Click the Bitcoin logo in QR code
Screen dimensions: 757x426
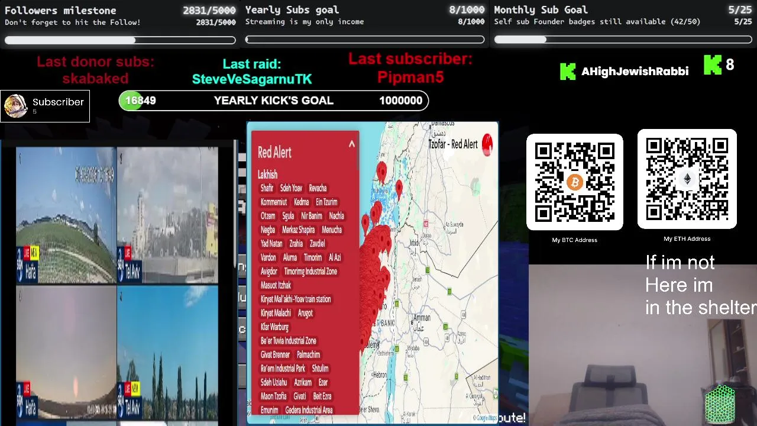point(574,182)
